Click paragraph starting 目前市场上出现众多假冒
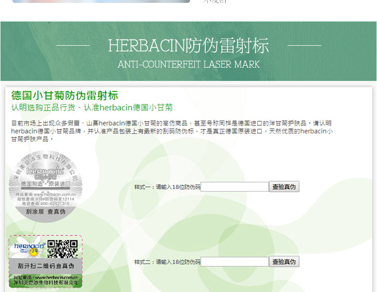This screenshot has width=377, height=292. click(172, 131)
